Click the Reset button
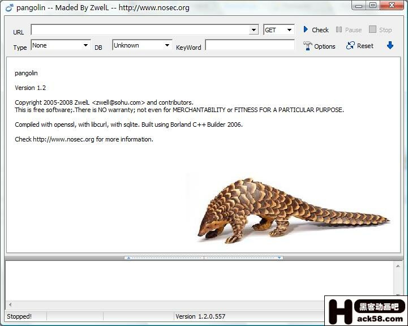408x326 pixels. coord(359,46)
